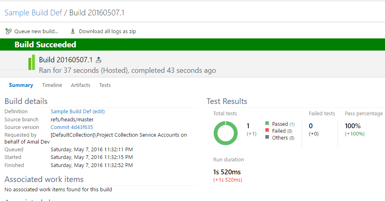Switch to the Timeline tab
This screenshot has height=201, width=385.
(x=52, y=85)
